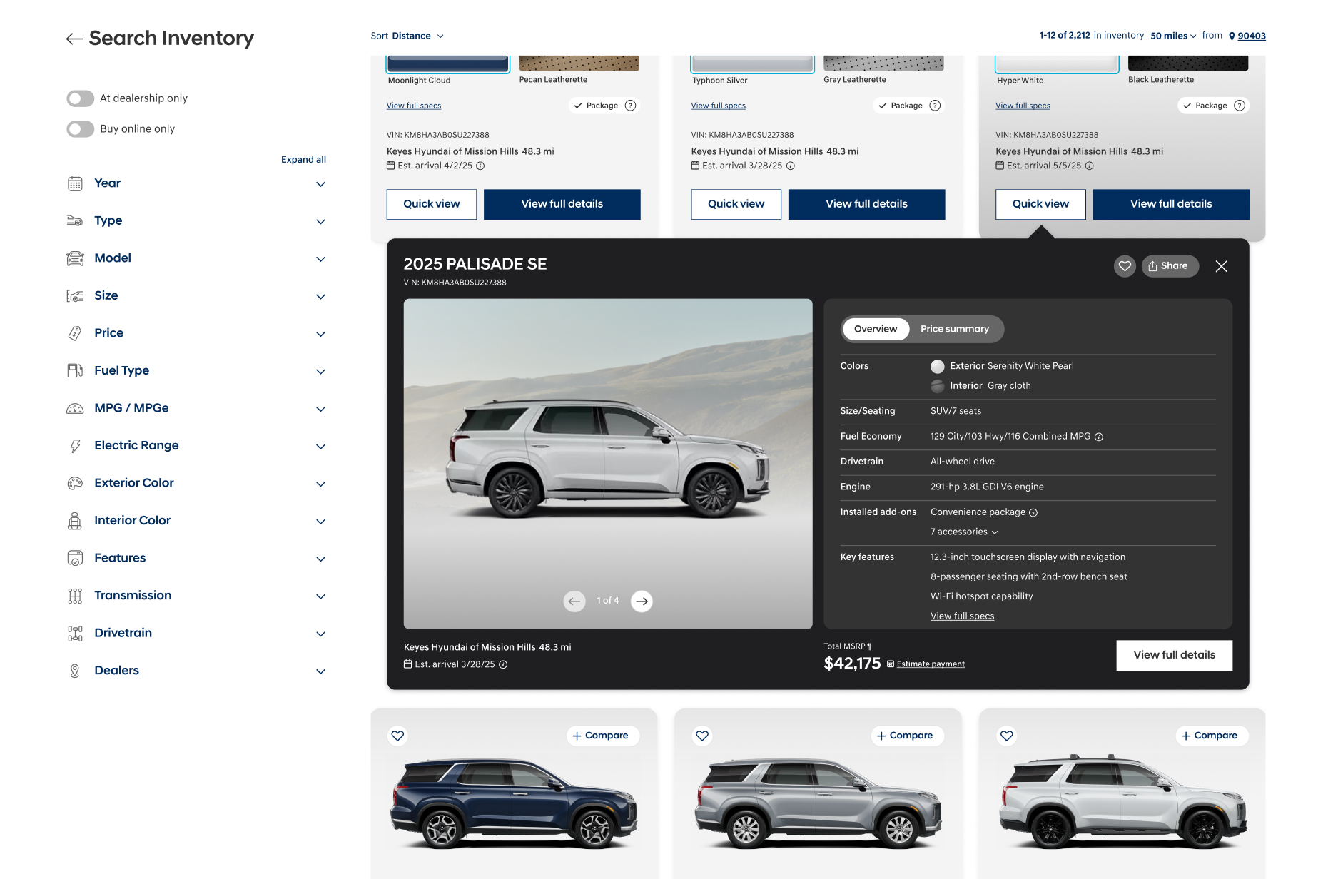The image size is (1333, 879).
Task: Click the Fuel Type pump icon
Action: (x=75, y=370)
